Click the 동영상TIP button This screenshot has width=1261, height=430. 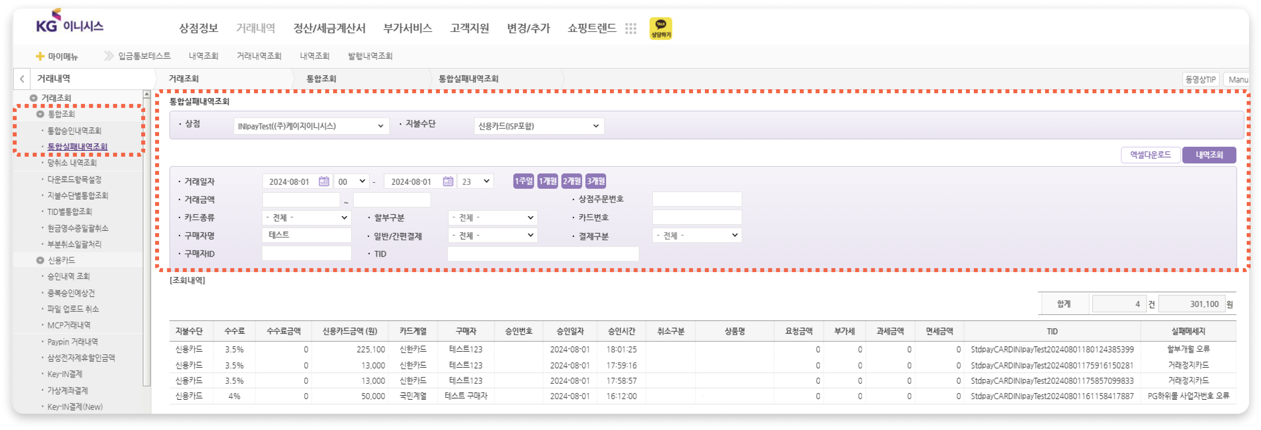pos(1200,79)
